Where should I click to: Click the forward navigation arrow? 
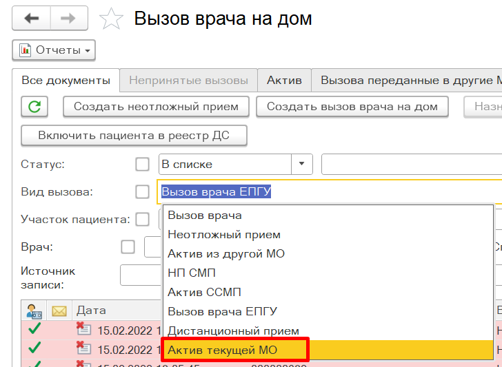pyautogui.click(x=68, y=19)
